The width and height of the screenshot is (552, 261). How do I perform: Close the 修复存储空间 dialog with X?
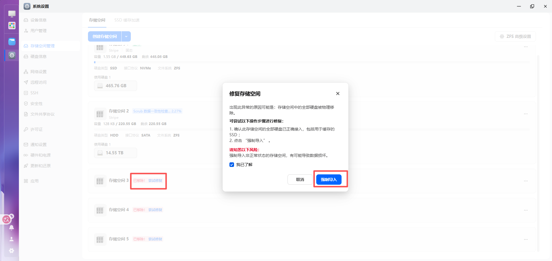(x=338, y=94)
